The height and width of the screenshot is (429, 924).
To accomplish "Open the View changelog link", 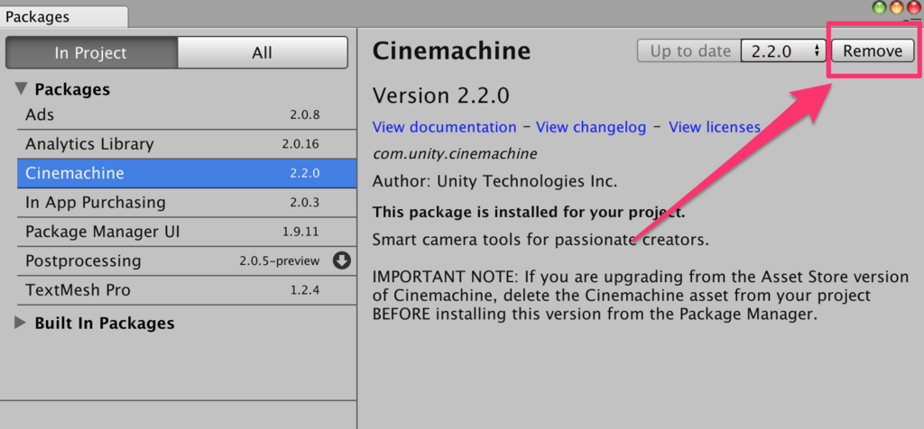I will coord(591,127).
